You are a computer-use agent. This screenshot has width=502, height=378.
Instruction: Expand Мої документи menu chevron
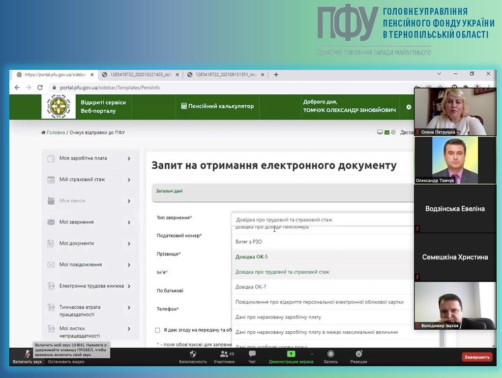tap(129, 244)
